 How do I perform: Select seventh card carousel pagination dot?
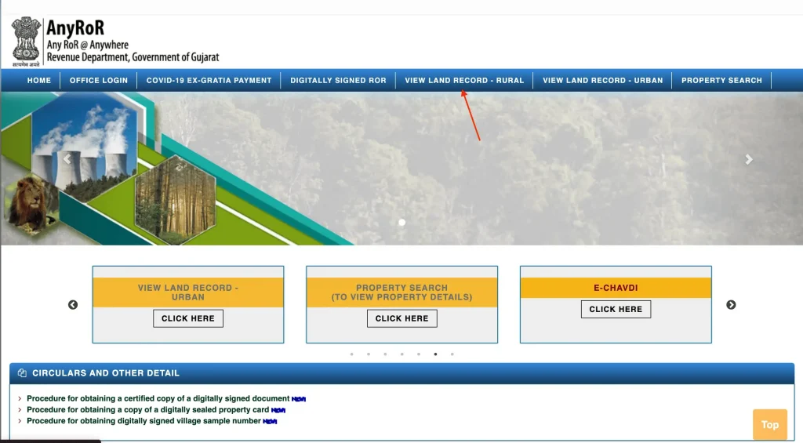click(x=452, y=354)
